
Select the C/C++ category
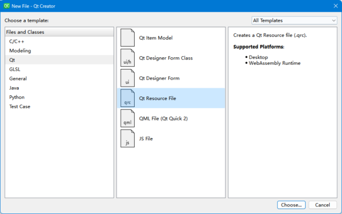coord(17,41)
